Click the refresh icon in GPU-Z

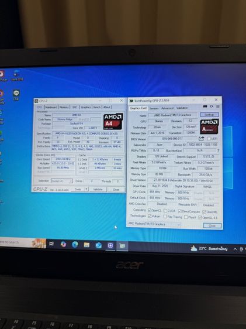click(212, 107)
